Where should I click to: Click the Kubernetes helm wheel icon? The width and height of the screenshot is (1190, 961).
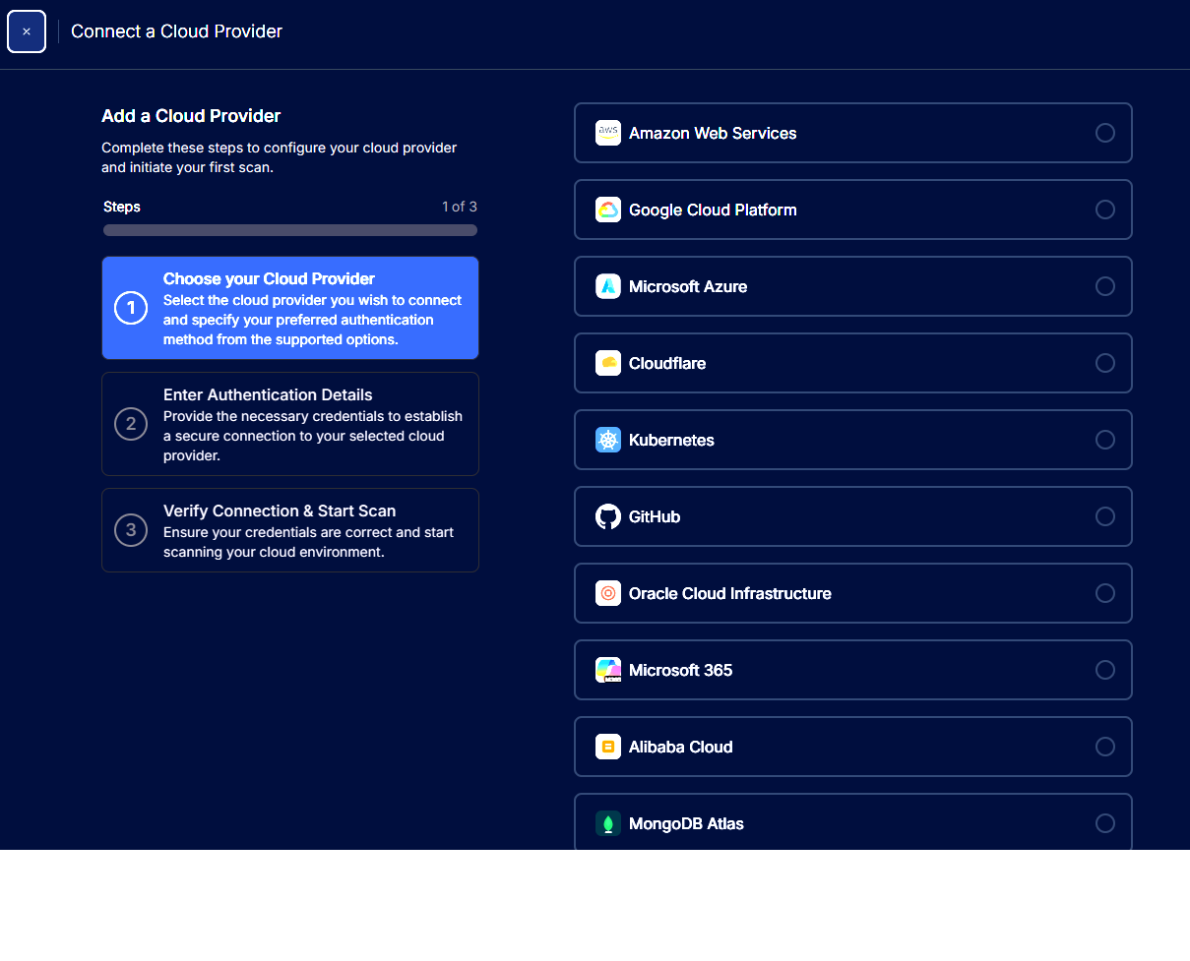[608, 440]
